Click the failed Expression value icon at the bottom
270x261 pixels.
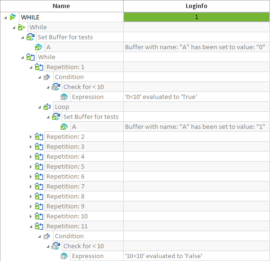point(64,256)
